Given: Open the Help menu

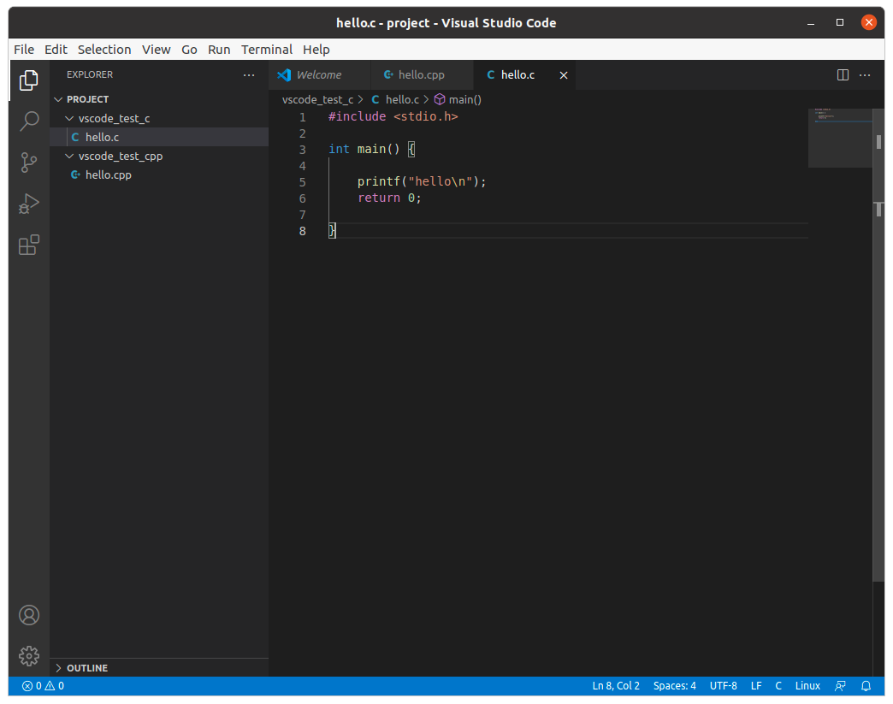Looking at the screenshot, I should [316, 50].
